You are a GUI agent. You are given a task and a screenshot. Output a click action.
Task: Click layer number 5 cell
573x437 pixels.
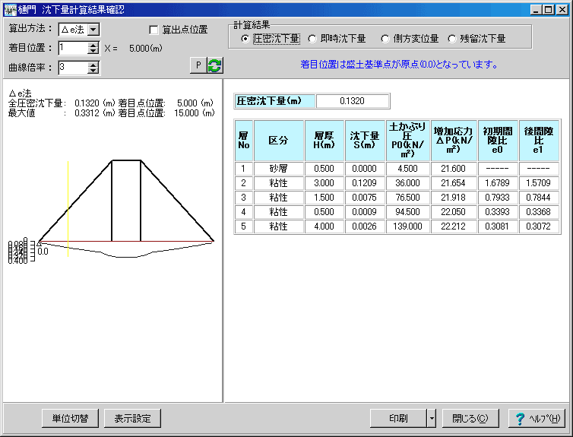click(244, 226)
